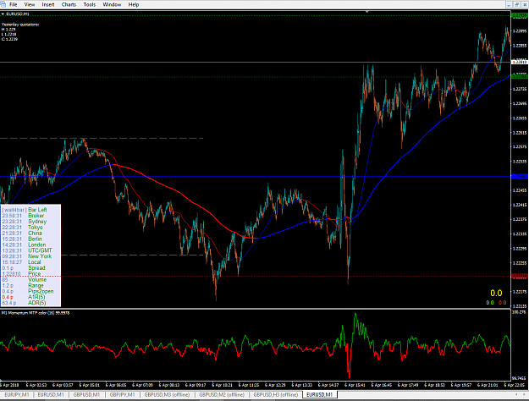
Task: Click the large yellow 0.0 readout
Action: pyautogui.click(x=496, y=293)
